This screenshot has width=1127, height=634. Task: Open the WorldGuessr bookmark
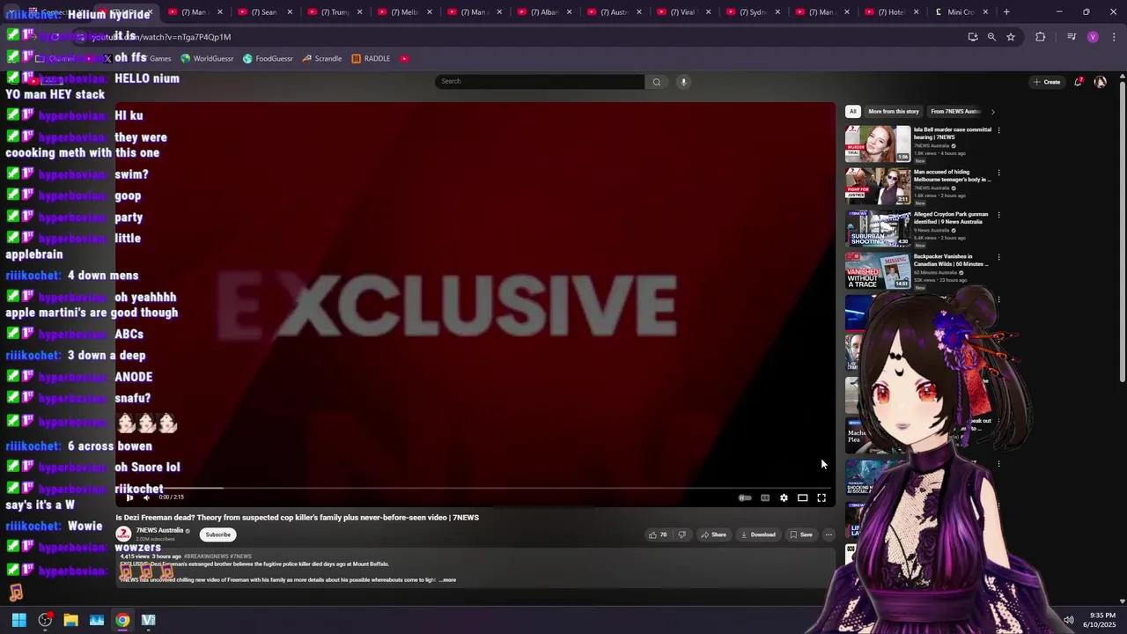[207, 59]
